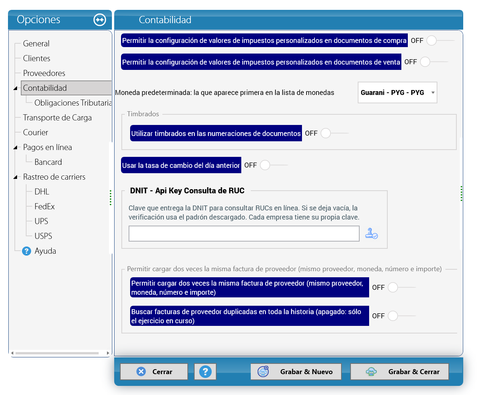The width and height of the screenshot is (478, 395).
Task: Select Clientes in the options tree
Action: click(x=37, y=58)
